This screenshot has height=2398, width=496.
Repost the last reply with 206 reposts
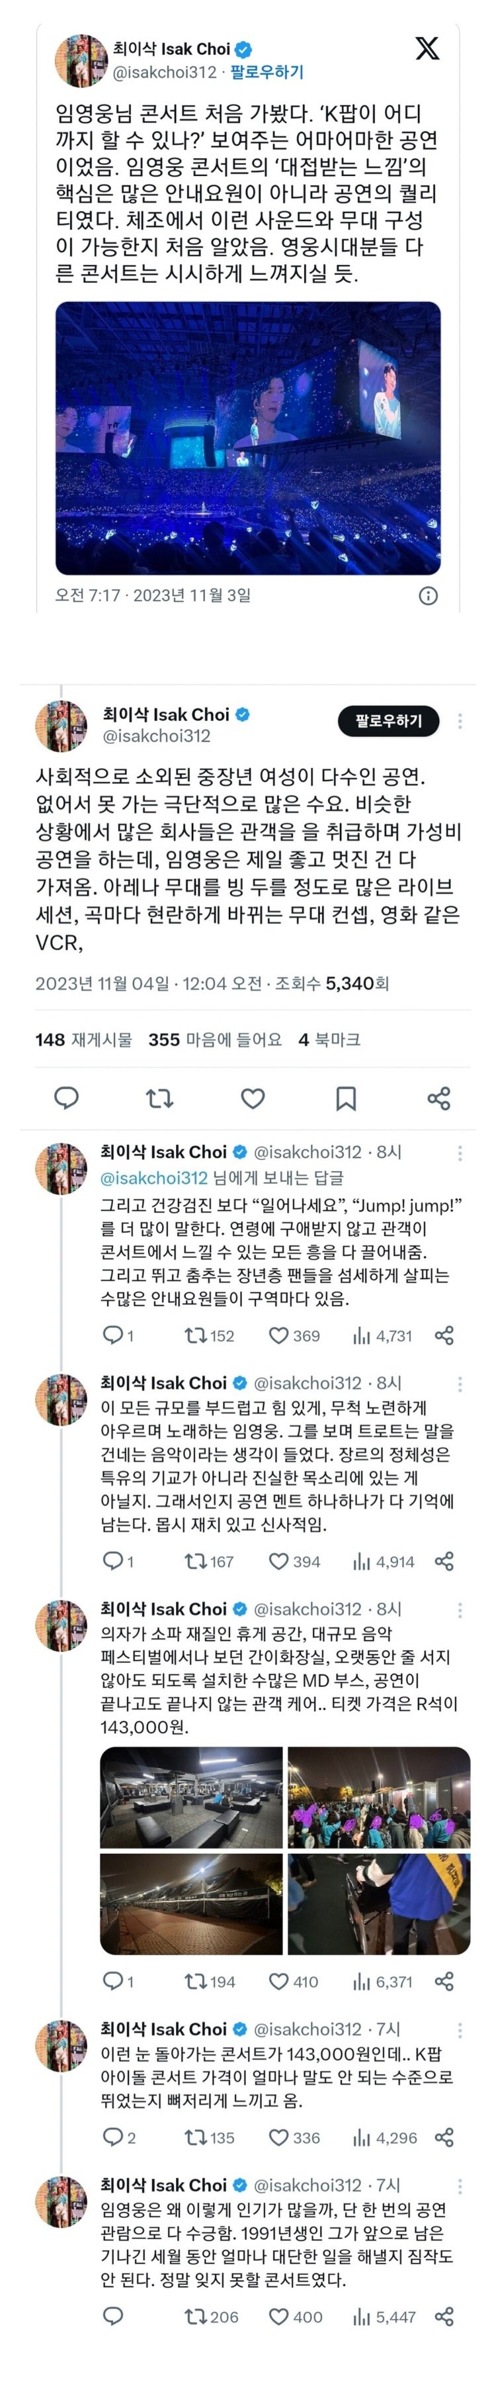pos(195,2317)
